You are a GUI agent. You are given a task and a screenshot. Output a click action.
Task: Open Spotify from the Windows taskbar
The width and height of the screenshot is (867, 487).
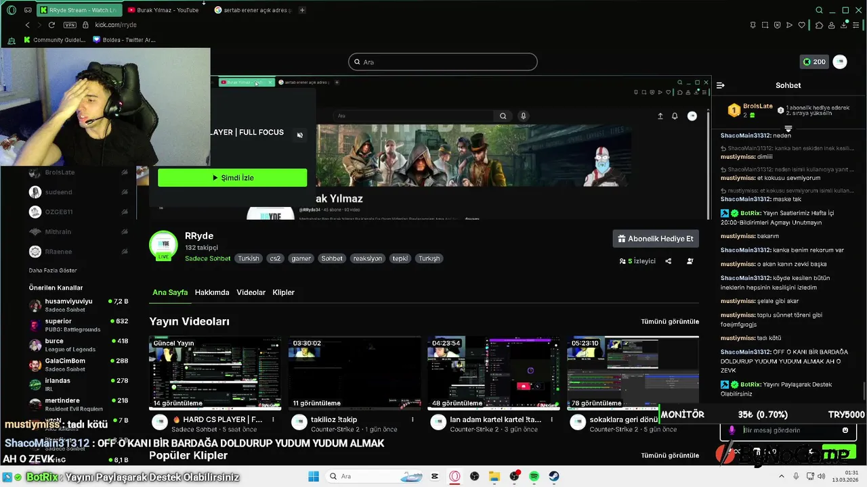(534, 476)
